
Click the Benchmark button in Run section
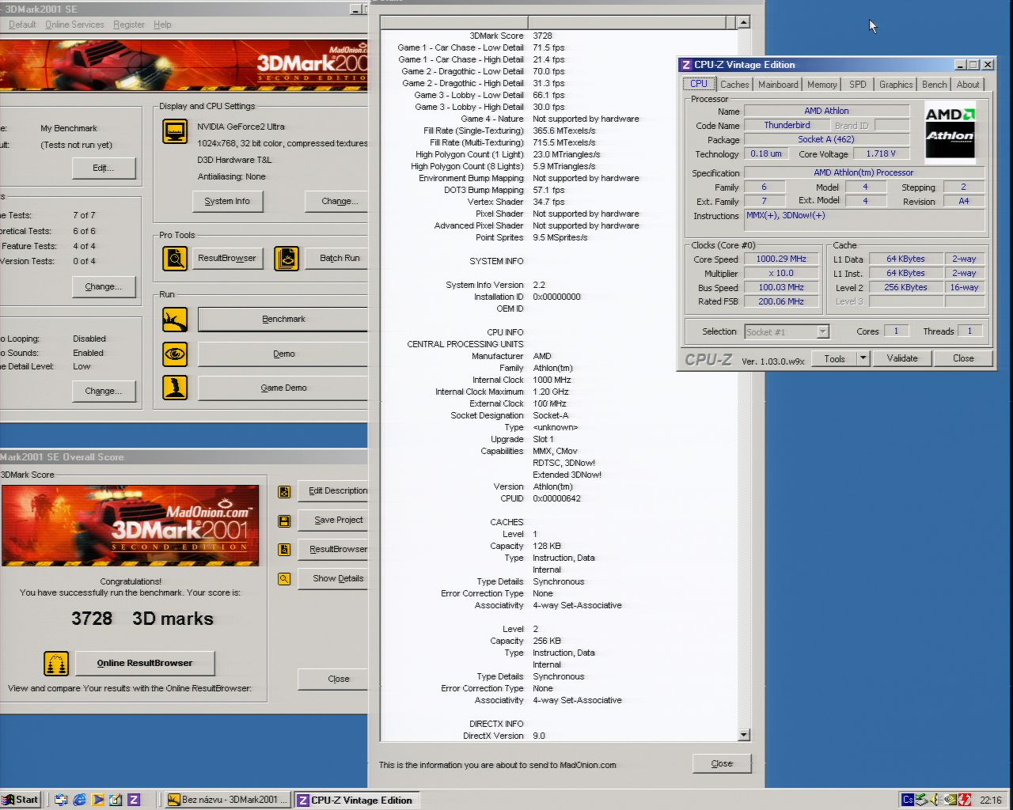(x=283, y=320)
